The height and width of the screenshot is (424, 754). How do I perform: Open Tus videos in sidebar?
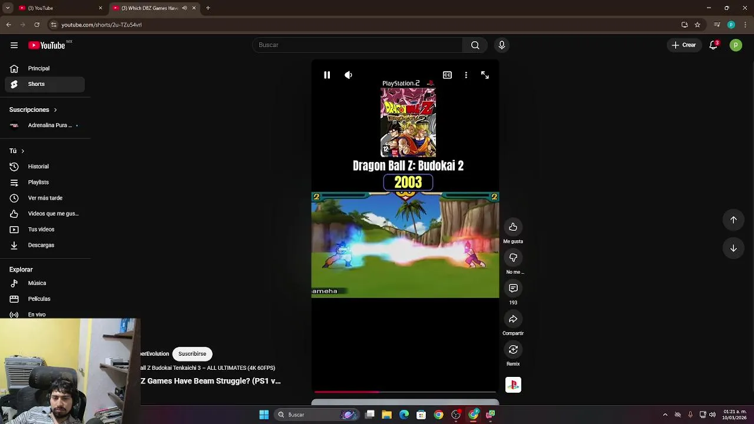(45, 229)
